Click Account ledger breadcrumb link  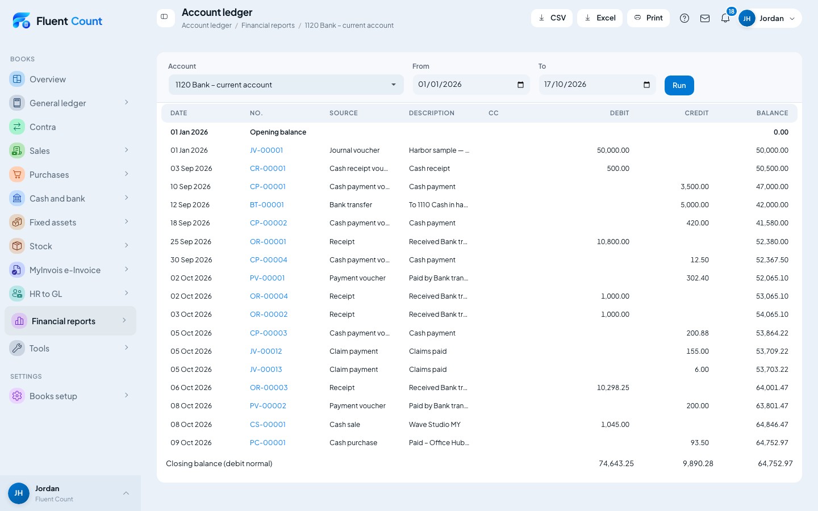(206, 26)
